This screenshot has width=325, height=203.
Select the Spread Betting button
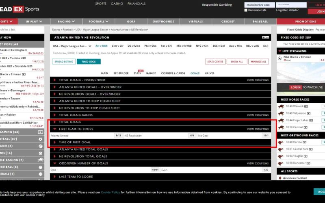64,62
